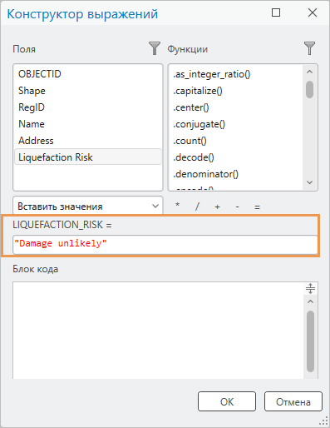Viewport: 330px width, 428px height.
Task: Click the functions list scrollbar thumb
Action: 310,89
